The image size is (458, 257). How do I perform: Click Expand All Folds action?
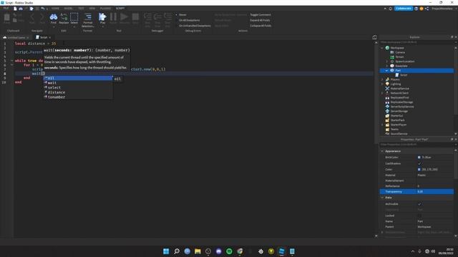pos(260,20)
